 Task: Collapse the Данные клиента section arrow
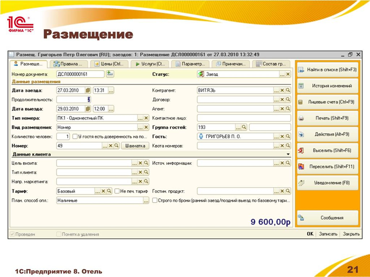(x=287, y=154)
